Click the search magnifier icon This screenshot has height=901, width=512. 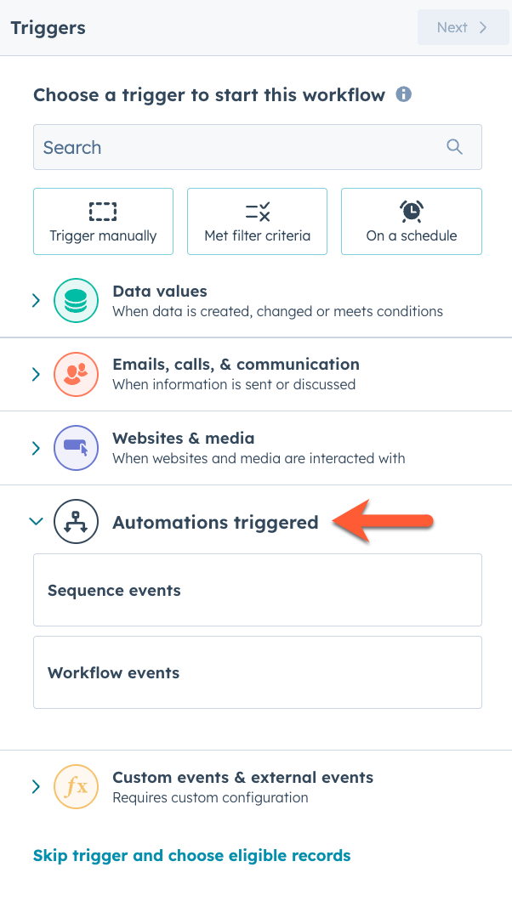tap(454, 147)
